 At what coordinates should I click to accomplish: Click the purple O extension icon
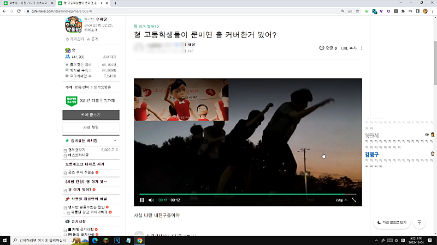tap(388, 11)
